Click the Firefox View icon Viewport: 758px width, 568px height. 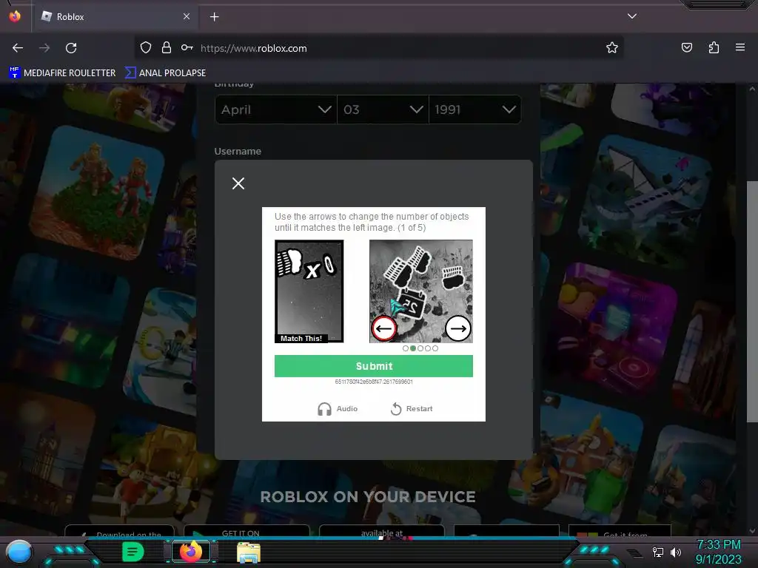pos(15,16)
